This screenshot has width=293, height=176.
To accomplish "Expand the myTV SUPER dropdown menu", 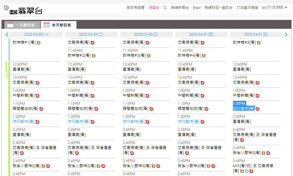I will pos(275,8).
